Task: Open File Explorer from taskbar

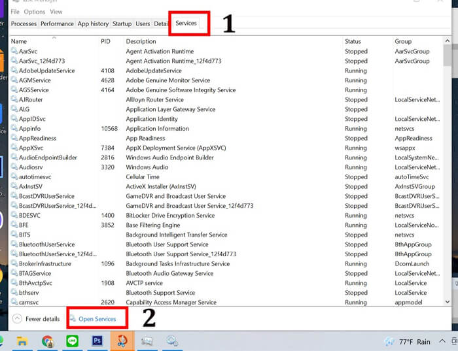Action: pyautogui.click(x=22, y=341)
